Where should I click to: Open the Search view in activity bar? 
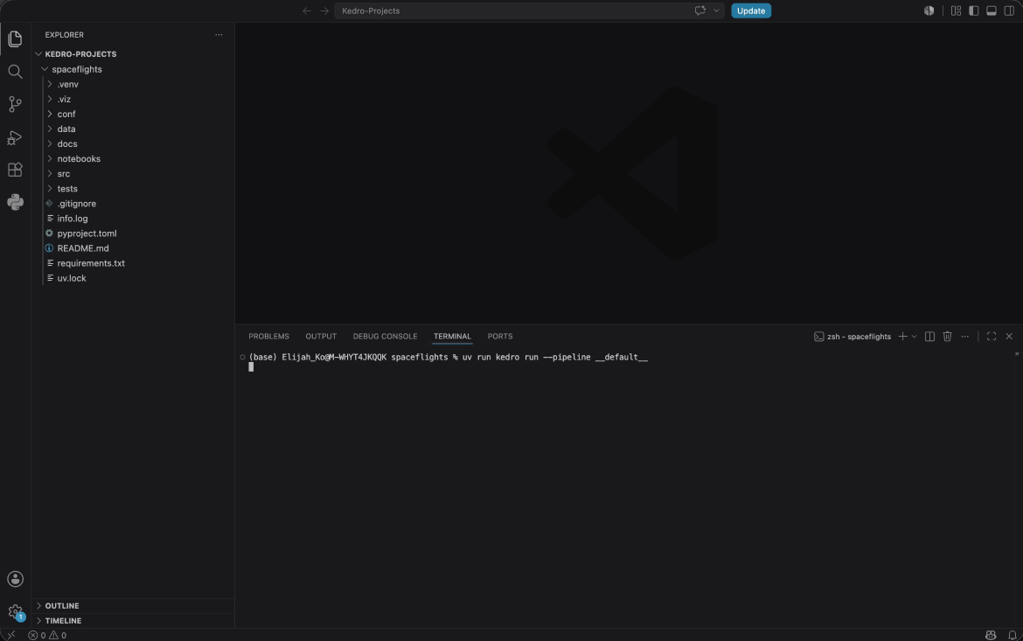pyautogui.click(x=15, y=71)
